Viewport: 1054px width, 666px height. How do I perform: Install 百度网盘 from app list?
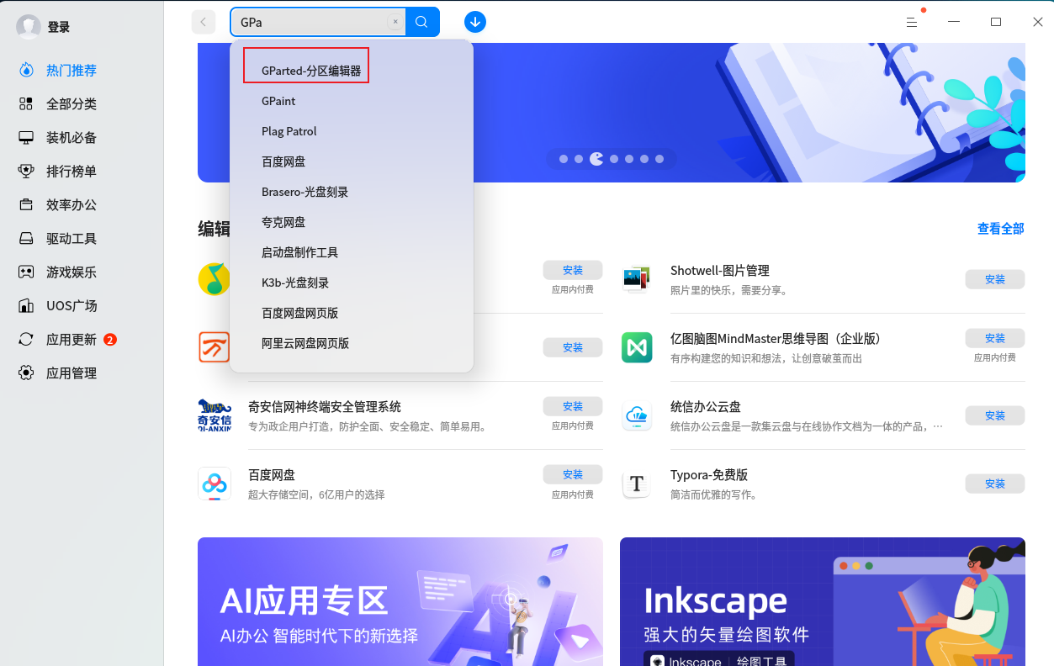(x=573, y=474)
